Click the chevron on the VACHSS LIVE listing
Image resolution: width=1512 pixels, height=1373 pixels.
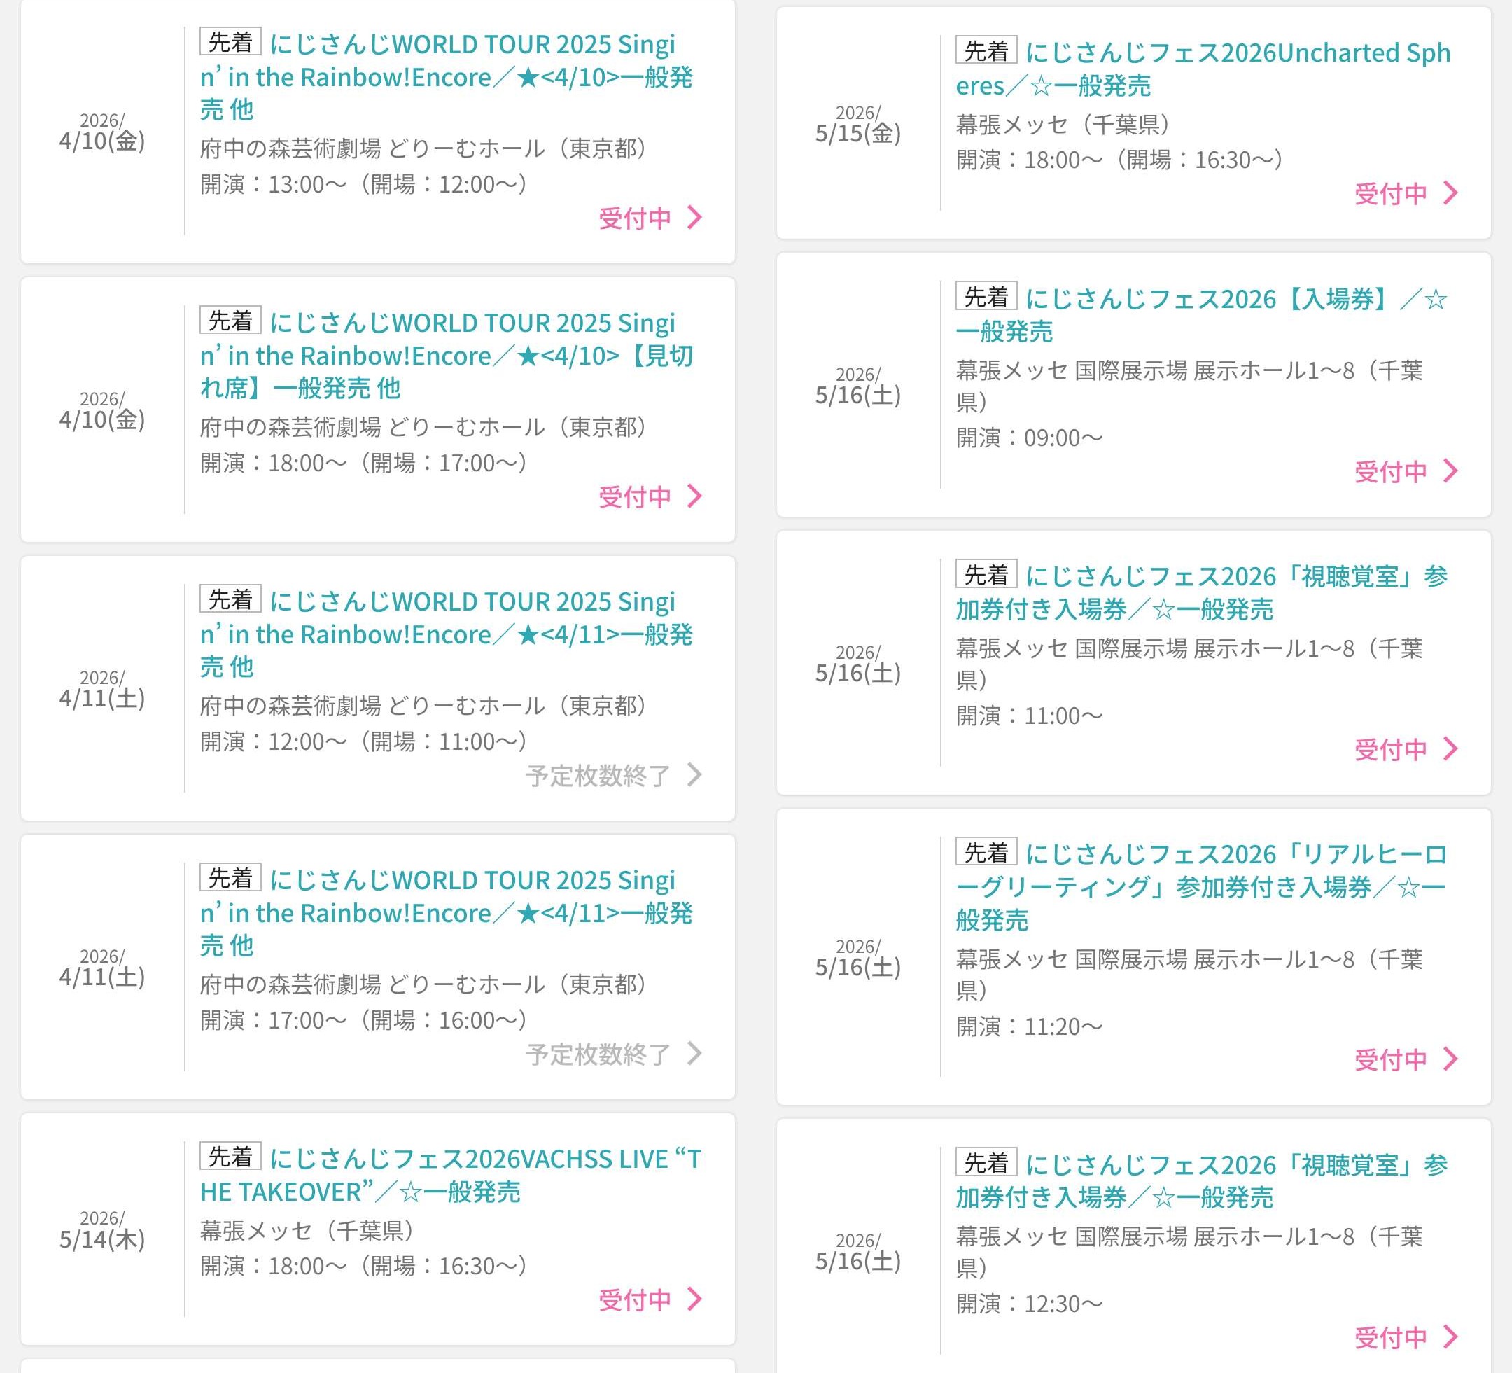click(x=695, y=1299)
